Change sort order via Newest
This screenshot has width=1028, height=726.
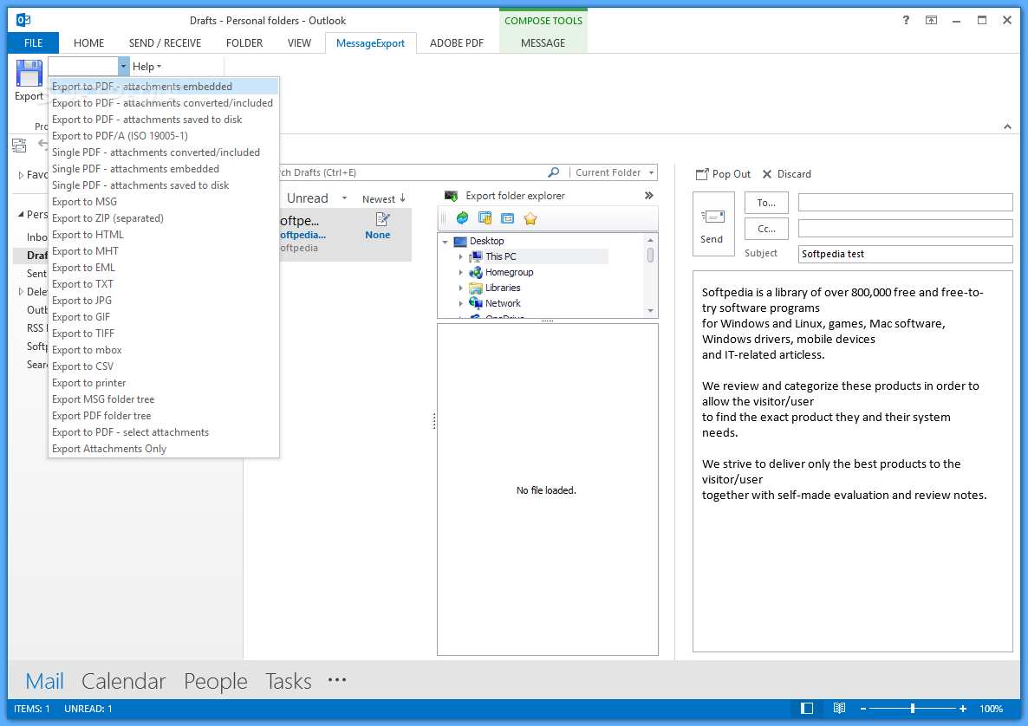[384, 198]
